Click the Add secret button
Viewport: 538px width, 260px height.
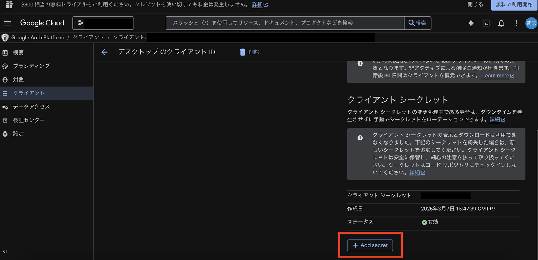click(x=370, y=245)
